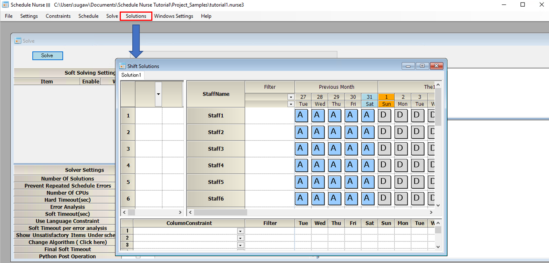Switch to the Solution1 tab
This screenshot has height=263, width=549.
point(131,75)
